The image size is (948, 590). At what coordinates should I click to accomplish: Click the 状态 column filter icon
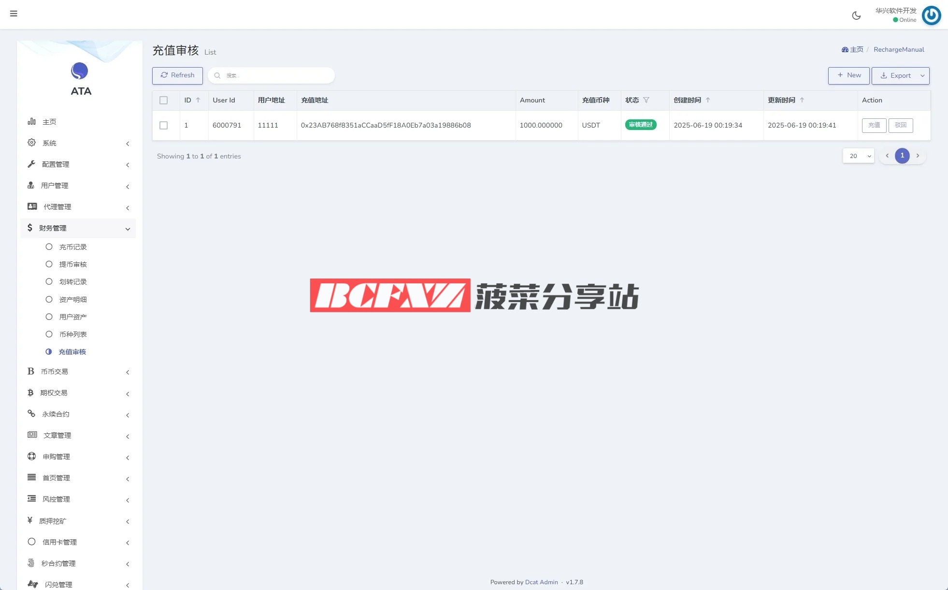[646, 100]
